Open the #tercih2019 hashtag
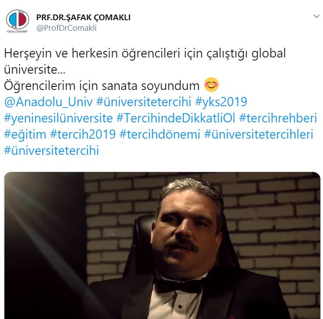The image size is (323, 319). [x=83, y=134]
